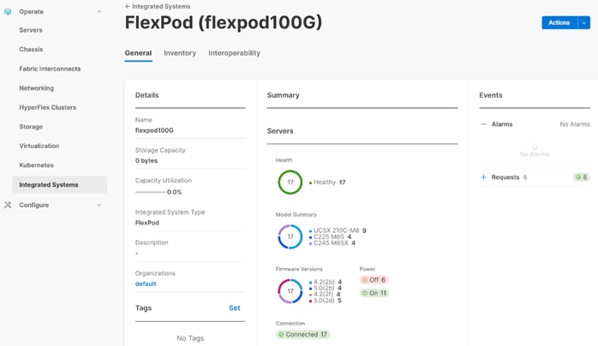This screenshot has height=346, width=598.
Task: Click the plus icon beside Requests
Action: (483, 177)
